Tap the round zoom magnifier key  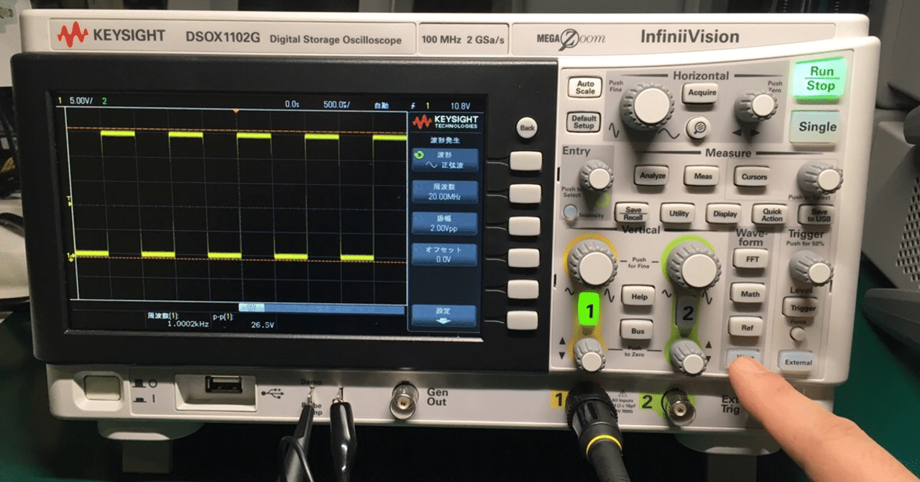(x=696, y=128)
